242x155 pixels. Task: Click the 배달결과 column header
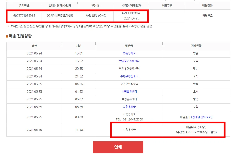click(207, 6)
